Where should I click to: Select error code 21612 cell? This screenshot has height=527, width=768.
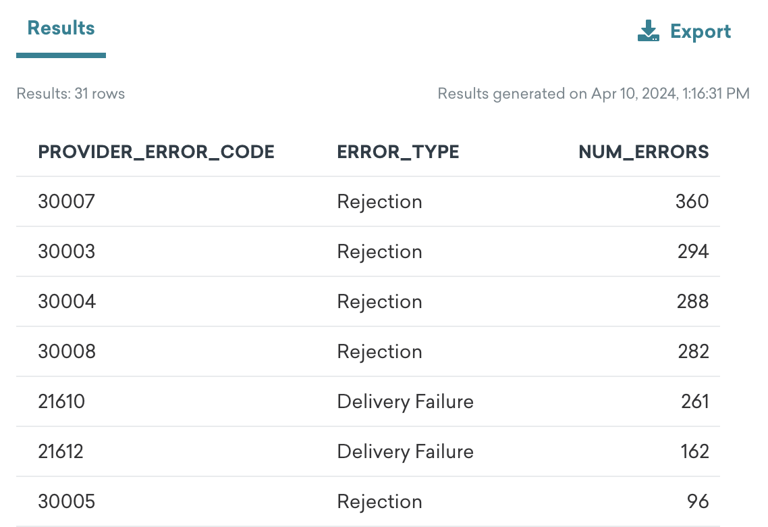pyautogui.click(x=60, y=451)
